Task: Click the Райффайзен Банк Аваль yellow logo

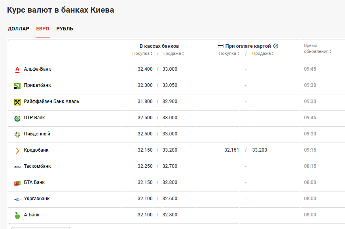Action: coord(17,102)
